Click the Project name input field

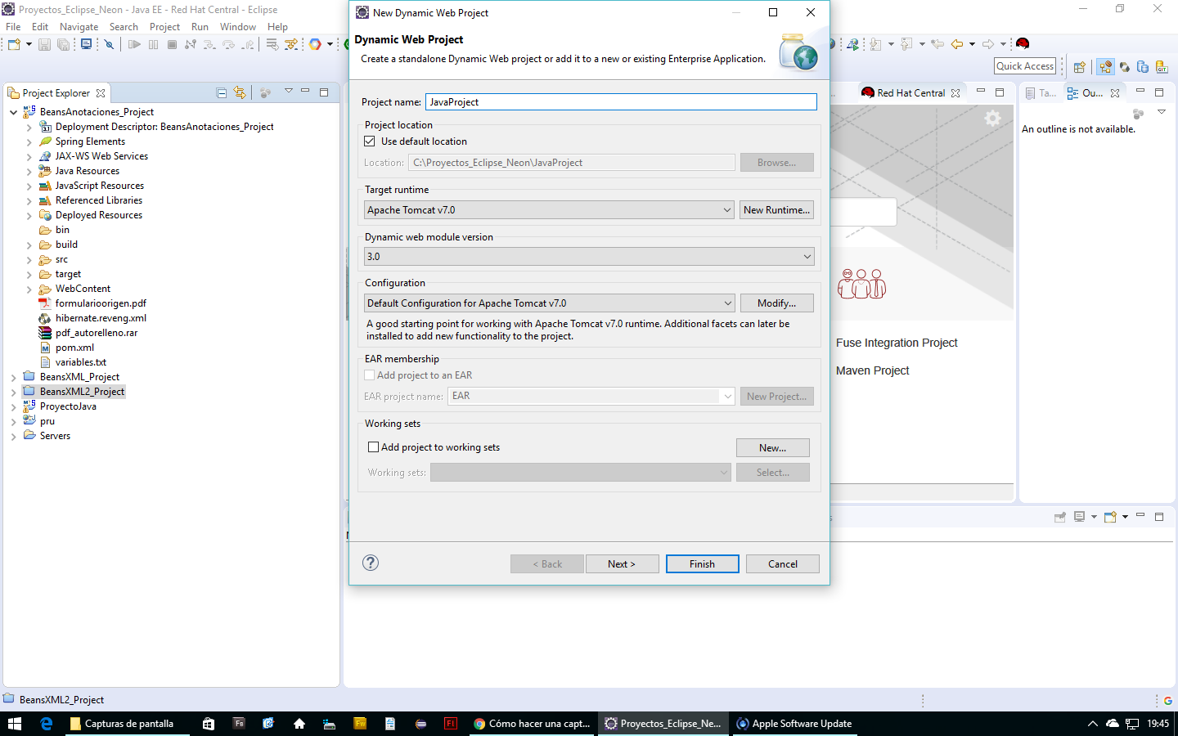(621, 102)
